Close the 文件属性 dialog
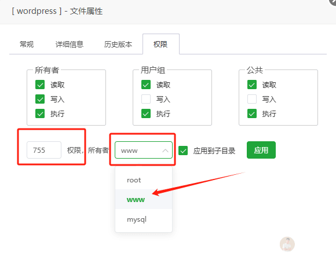Viewport: 336px width, 253px height. 333,1
